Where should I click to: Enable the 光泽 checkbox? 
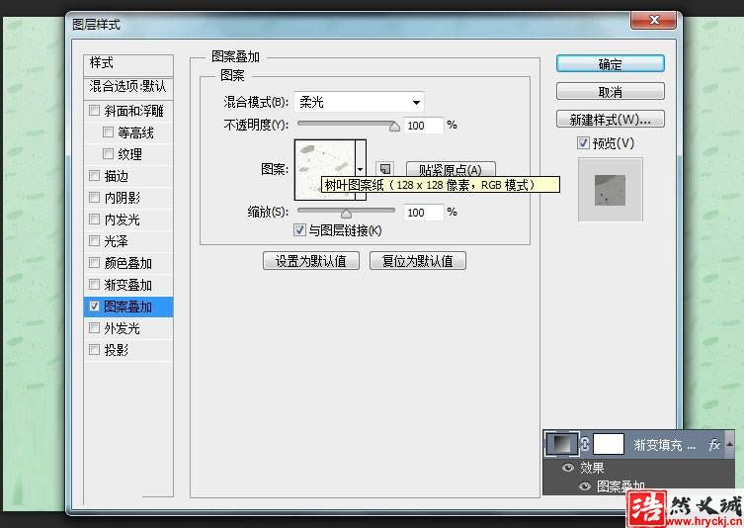95,240
